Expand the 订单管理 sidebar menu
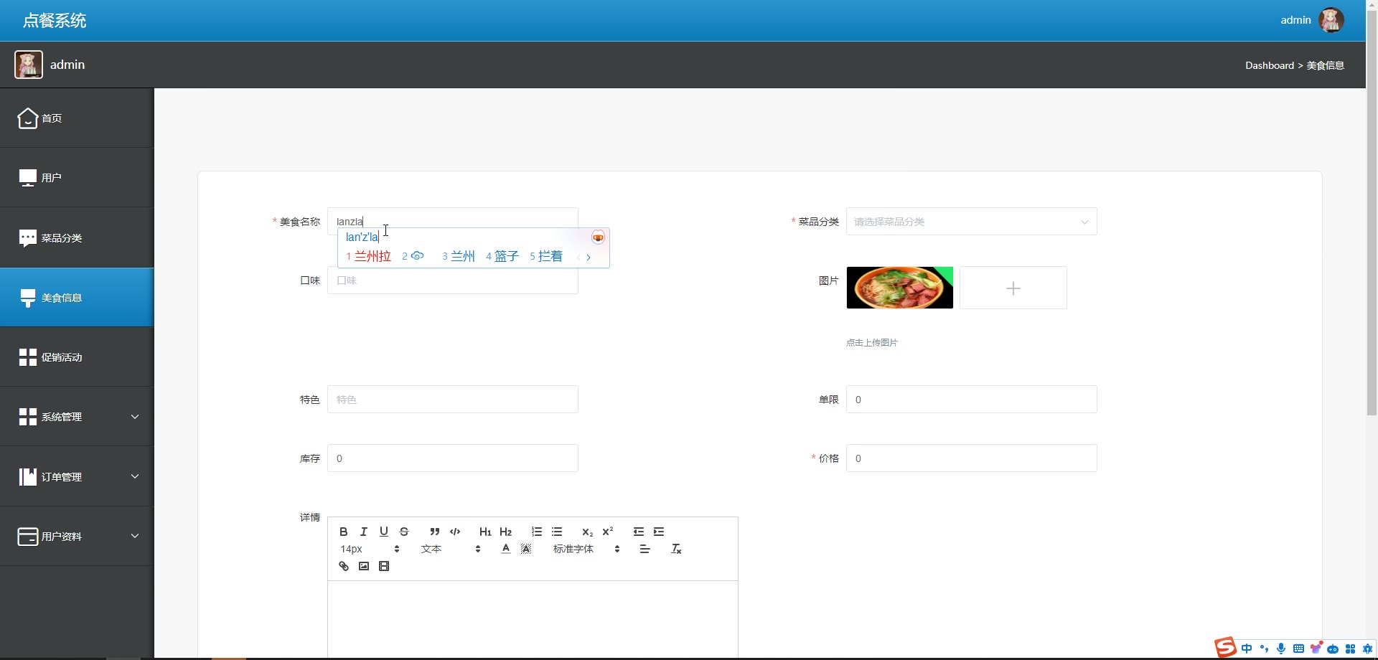This screenshot has width=1378, height=660. (x=77, y=476)
